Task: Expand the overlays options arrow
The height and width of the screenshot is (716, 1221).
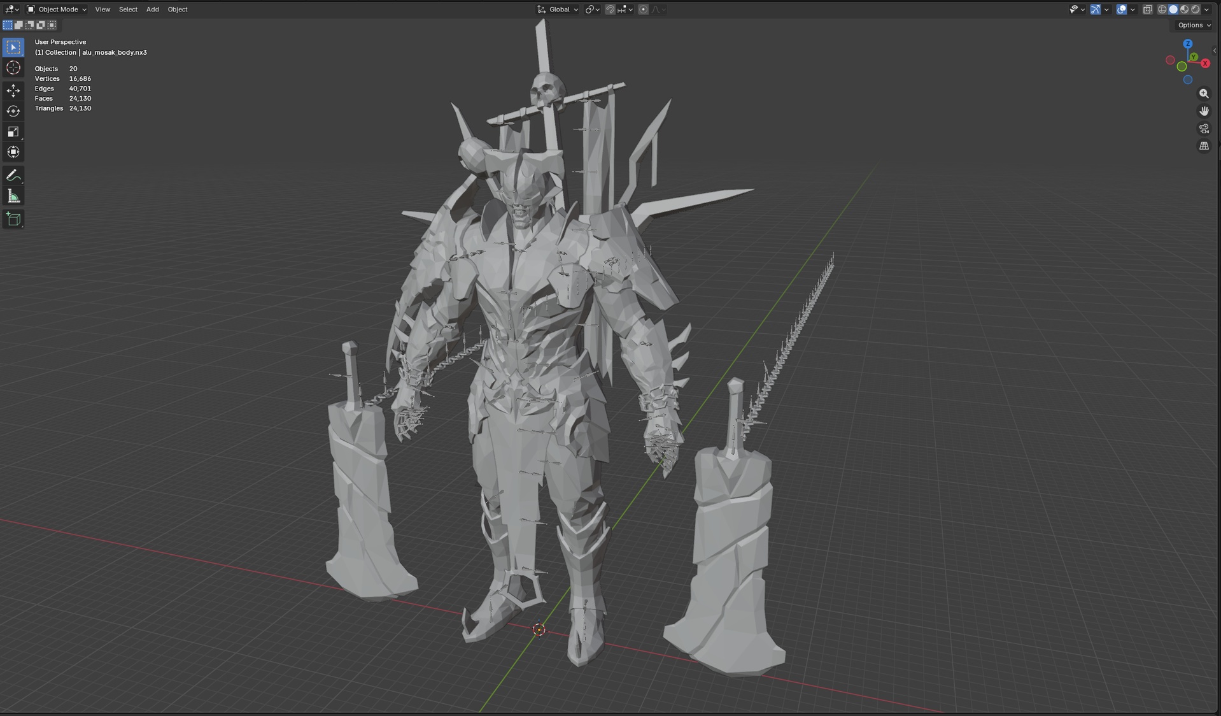Action: pos(1133,10)
